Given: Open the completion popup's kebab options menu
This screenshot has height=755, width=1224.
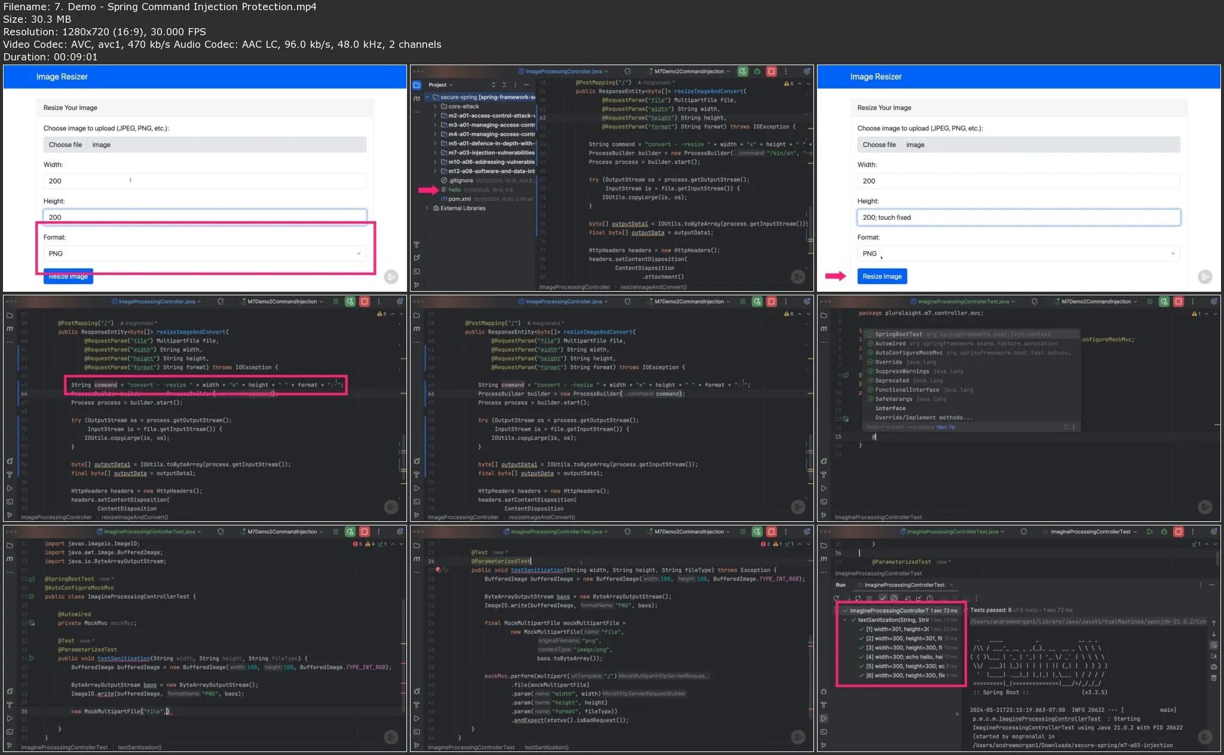Looking at the screenshot, I should [x=1073, y=427].
